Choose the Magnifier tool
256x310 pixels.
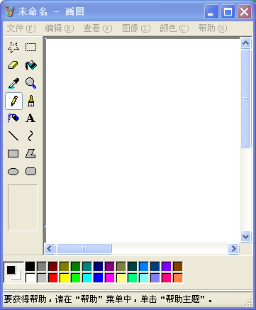31,83
